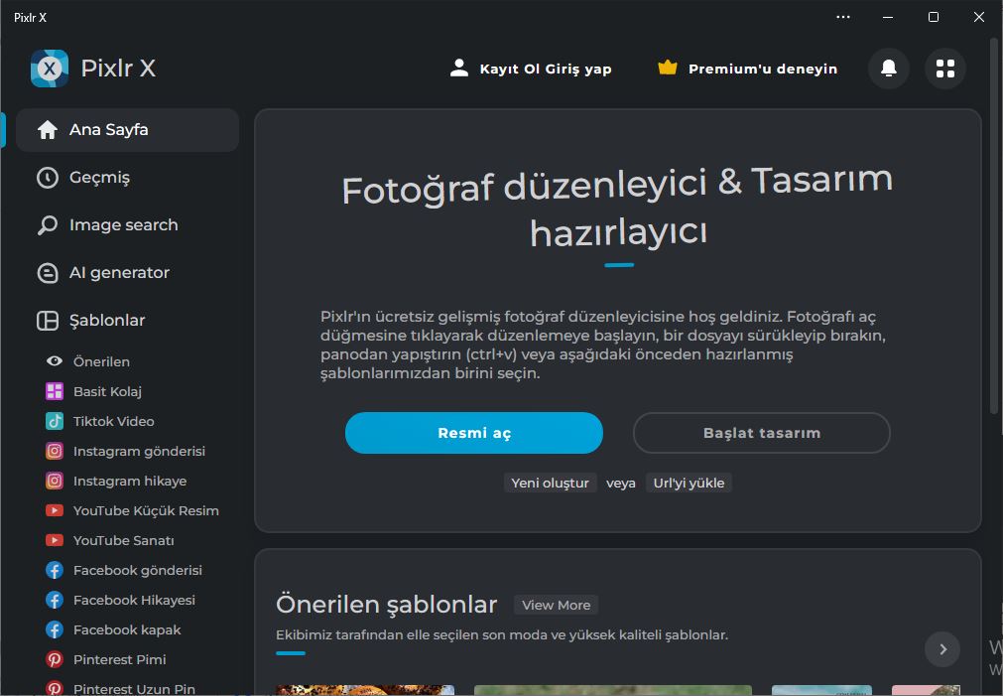Click the YouTube Küçük Resim icon
This screenshot has height=696, width=1003.
55,510
